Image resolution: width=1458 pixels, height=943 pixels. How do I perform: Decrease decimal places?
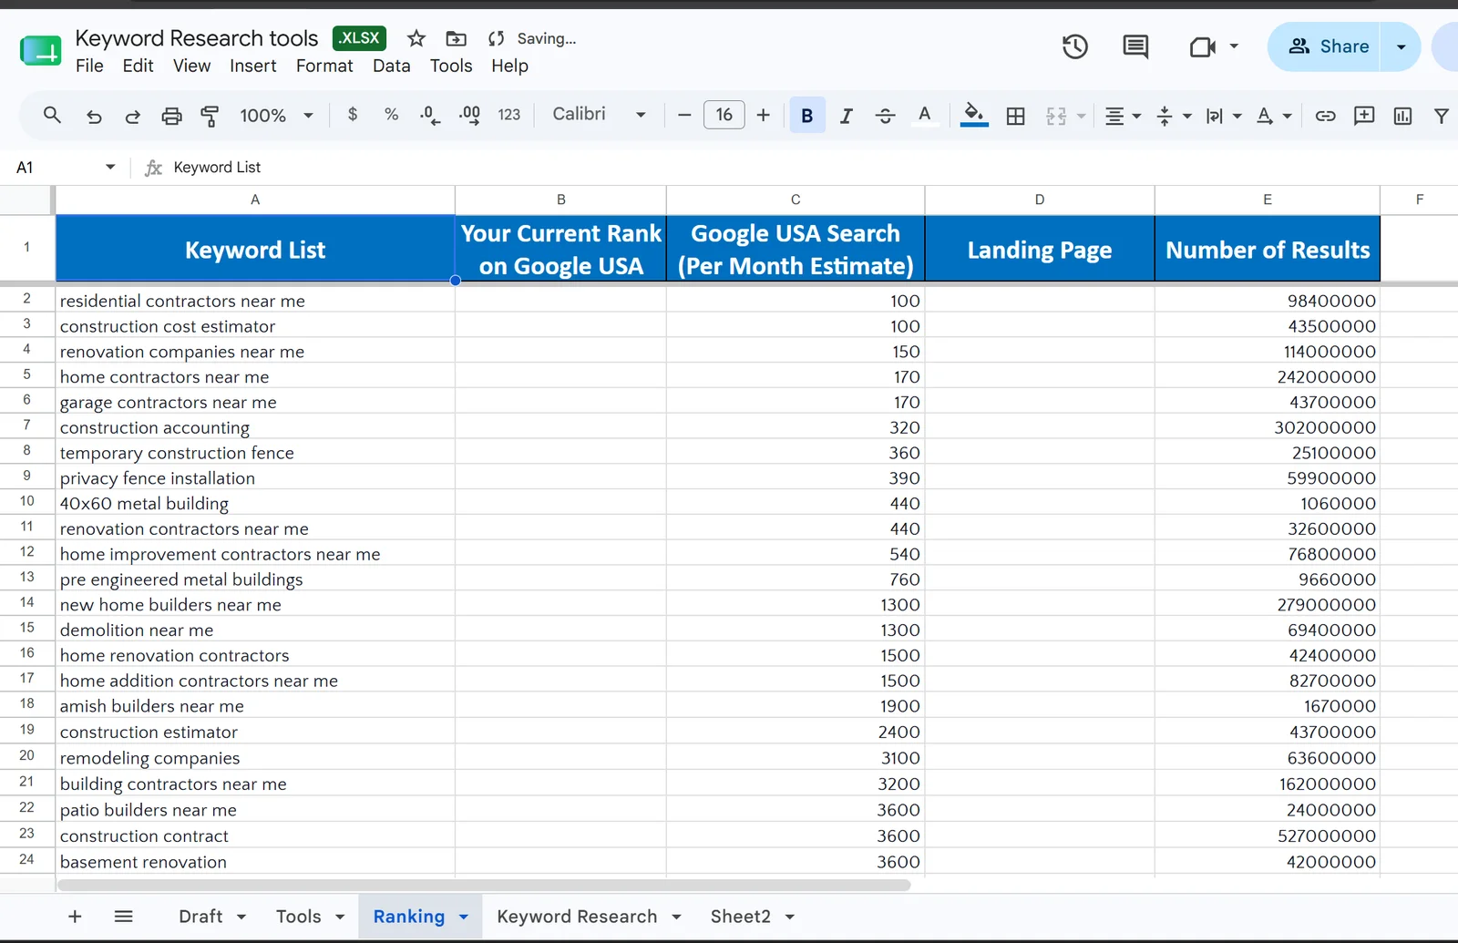click(x=430, y=116)
